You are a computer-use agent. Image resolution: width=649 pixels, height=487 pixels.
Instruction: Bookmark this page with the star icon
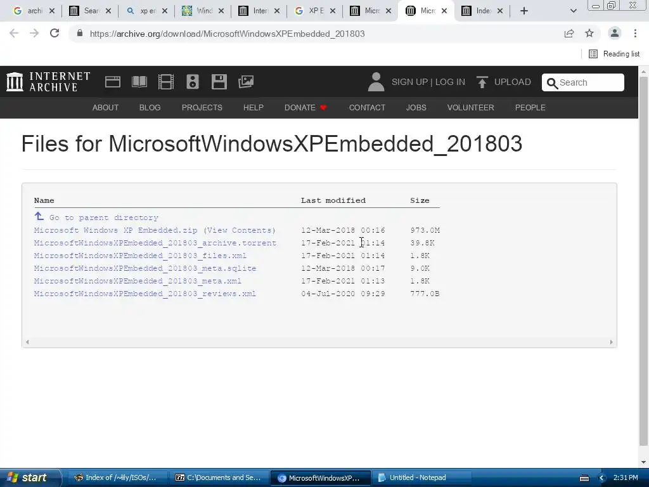[x=589, y=33]
